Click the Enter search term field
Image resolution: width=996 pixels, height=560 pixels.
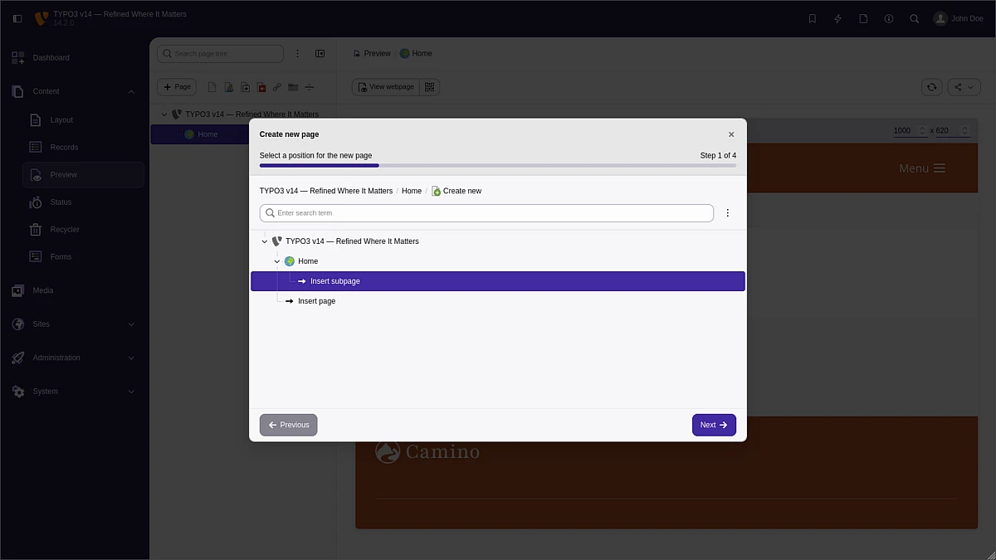pyautogui.click(x=490, y=213)
